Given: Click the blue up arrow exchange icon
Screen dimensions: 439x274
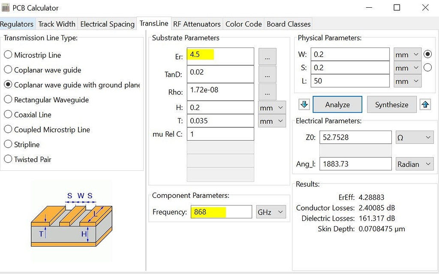Looking at the screenshot, I should tap(425, 104).
